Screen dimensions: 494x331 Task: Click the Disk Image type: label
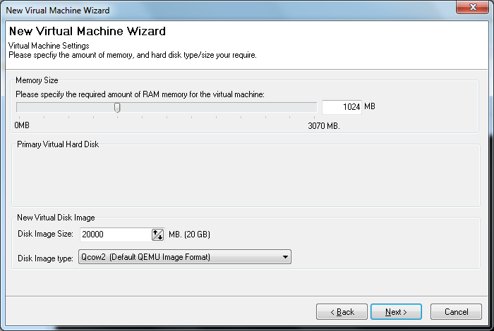click(45, 258)
